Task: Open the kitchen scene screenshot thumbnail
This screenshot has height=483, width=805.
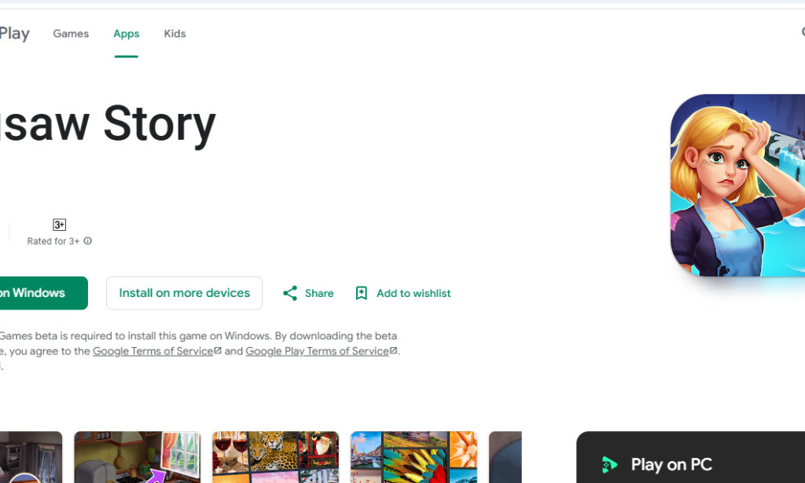Action: point(137,458)
